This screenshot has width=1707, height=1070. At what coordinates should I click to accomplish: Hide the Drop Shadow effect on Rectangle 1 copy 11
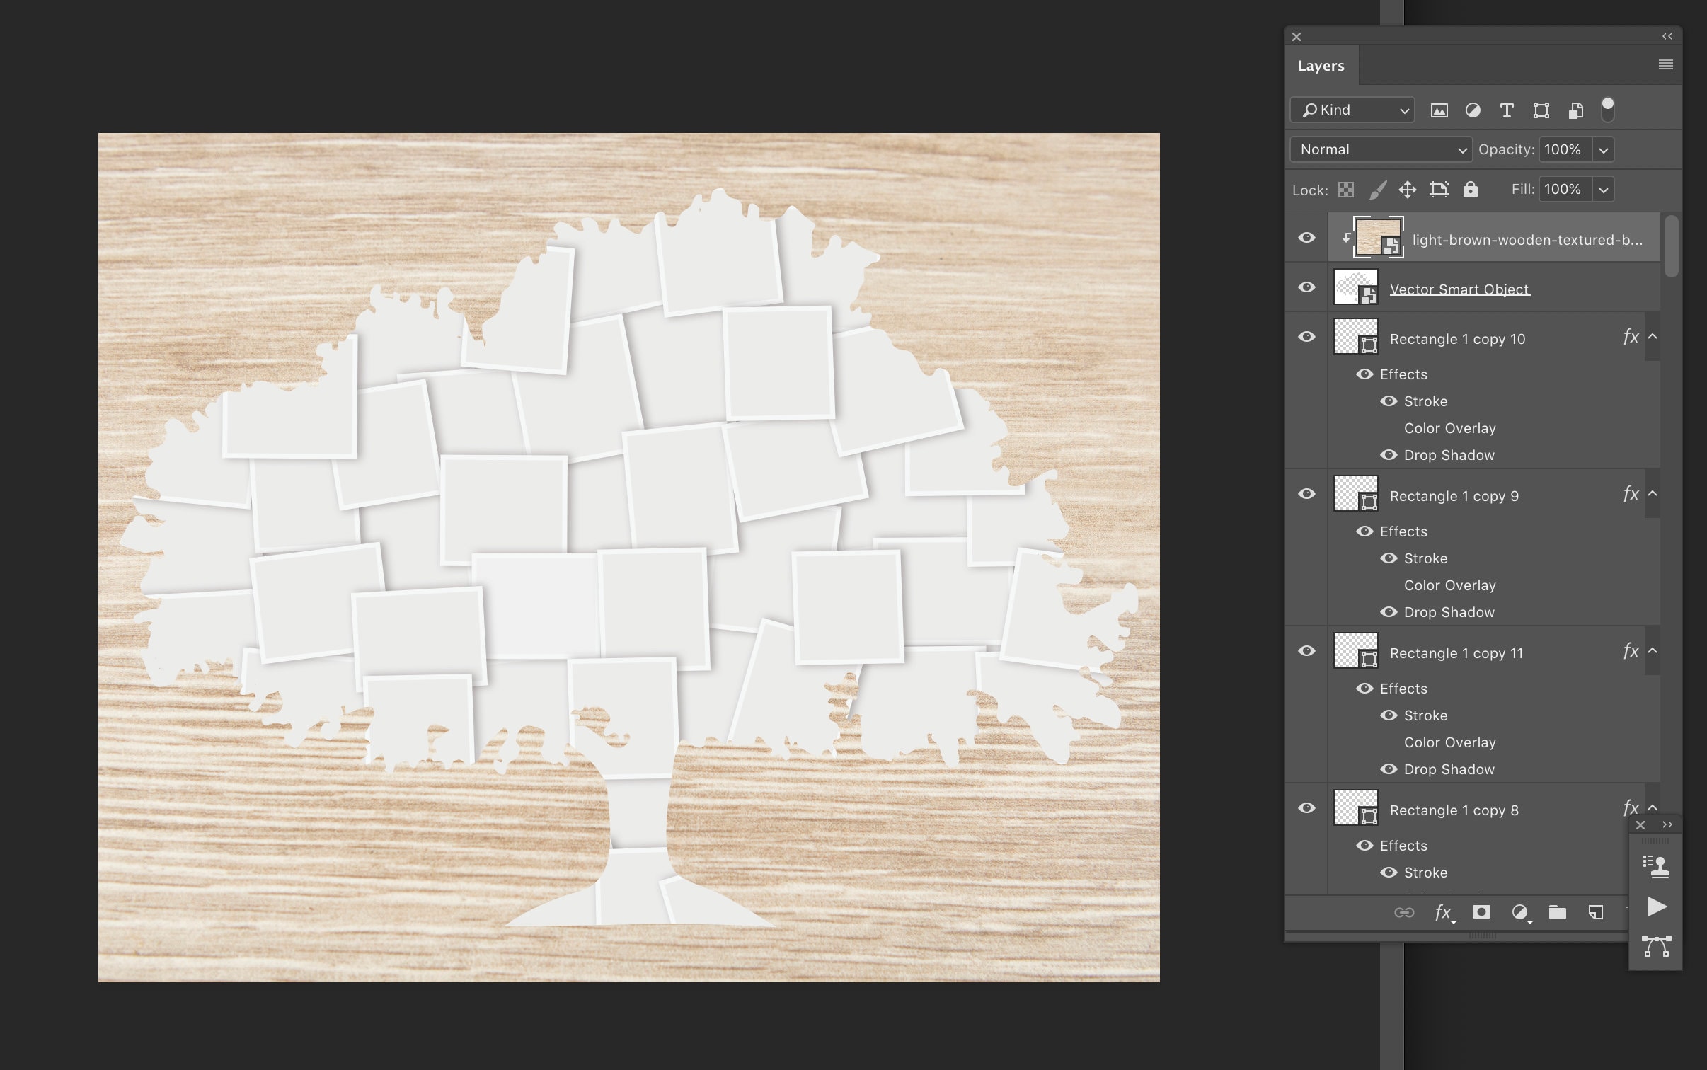click(1389, 769)
